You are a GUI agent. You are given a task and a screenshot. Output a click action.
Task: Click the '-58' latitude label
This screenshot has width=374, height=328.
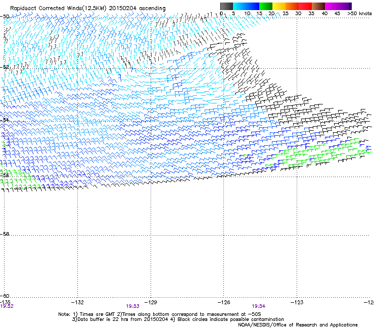coord(5,234)
